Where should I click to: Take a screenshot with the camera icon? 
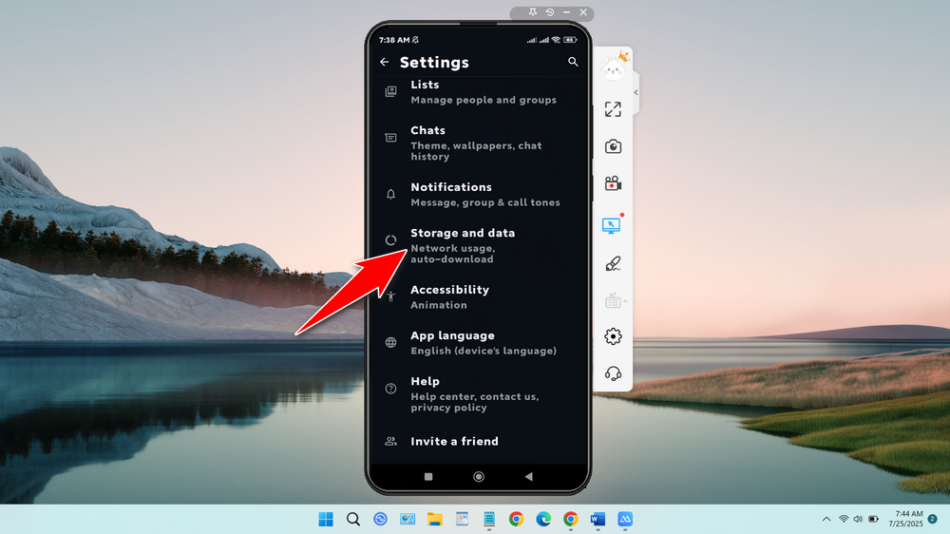click(x=613, y=146)
